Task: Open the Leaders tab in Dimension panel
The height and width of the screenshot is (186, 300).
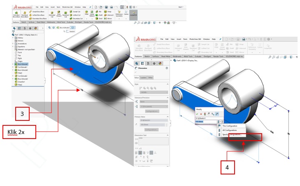Action: point(144,77)
